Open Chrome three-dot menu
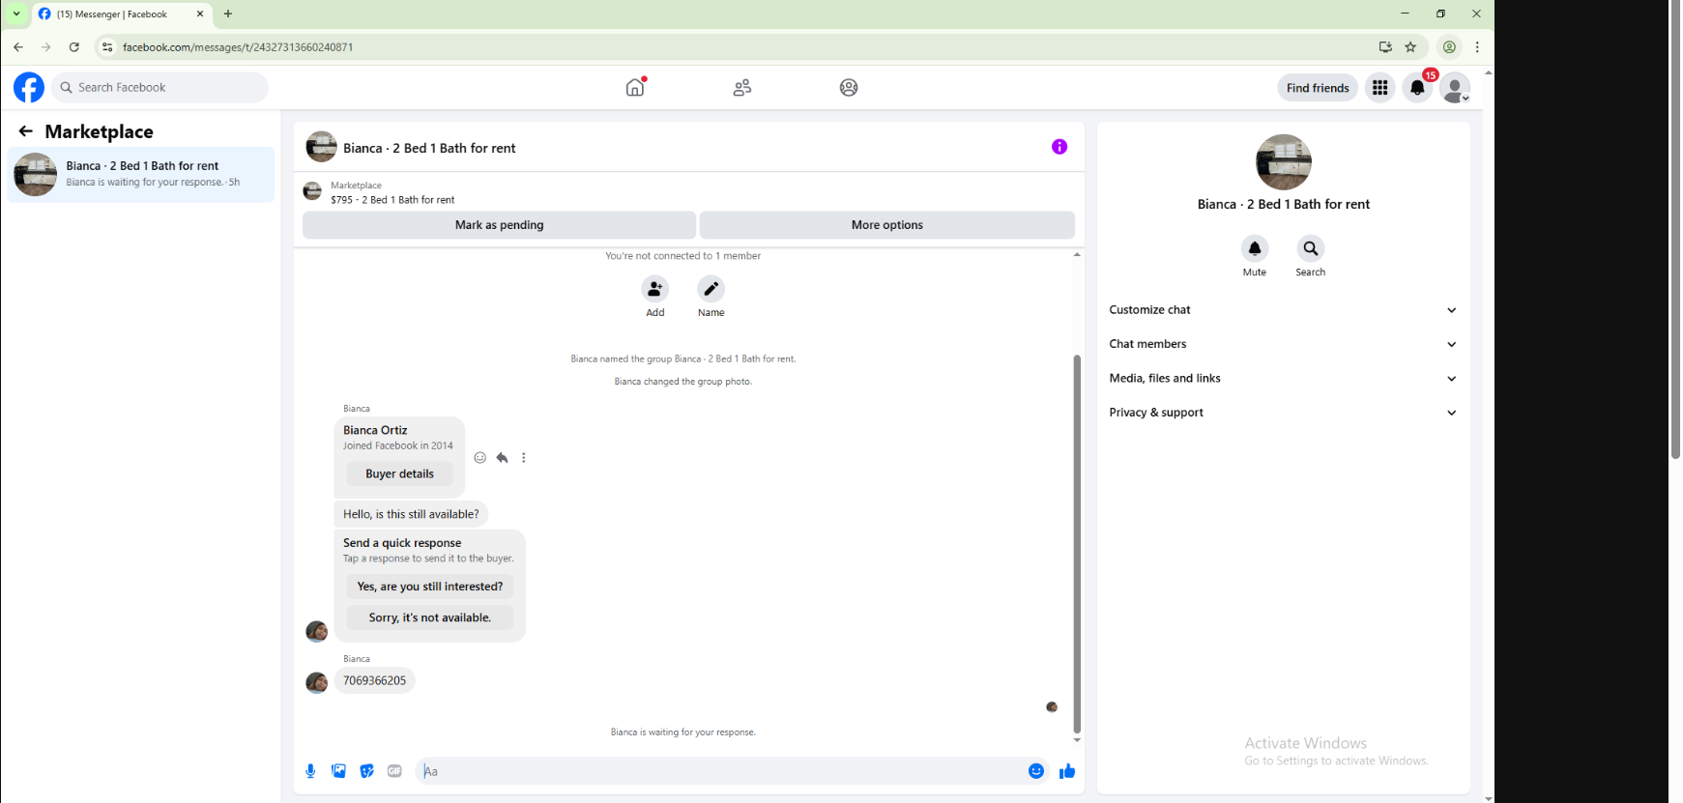This screenshot has height=803, width=1683. pyautogui.click(x=1477, y=46)
